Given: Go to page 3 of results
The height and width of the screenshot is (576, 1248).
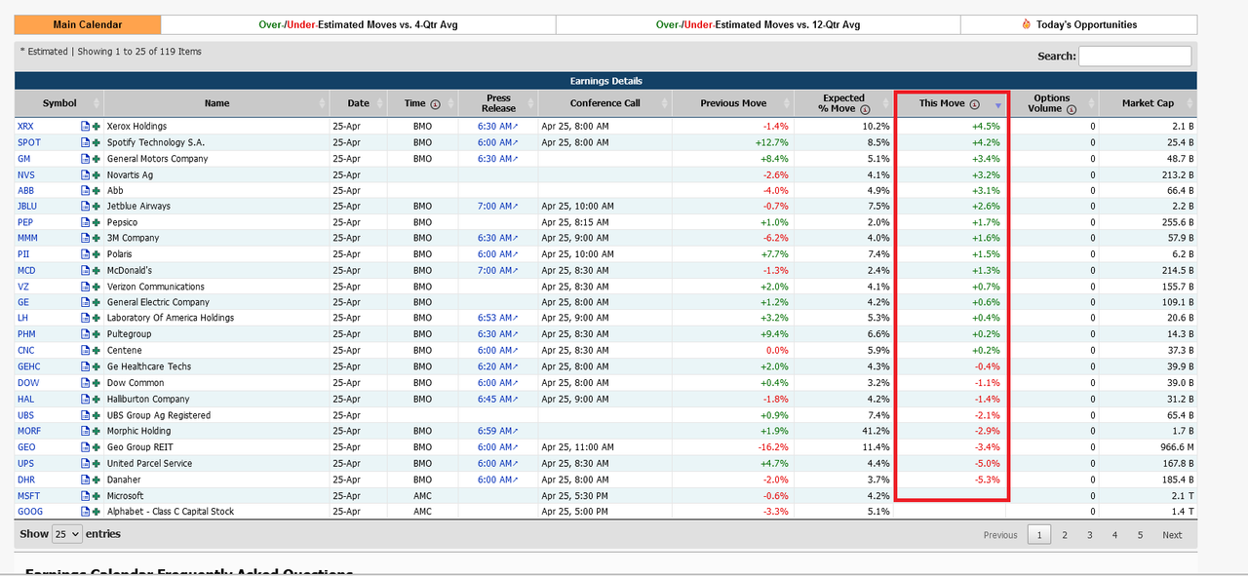Looking at the screenshot, I should coord(1089,535).
